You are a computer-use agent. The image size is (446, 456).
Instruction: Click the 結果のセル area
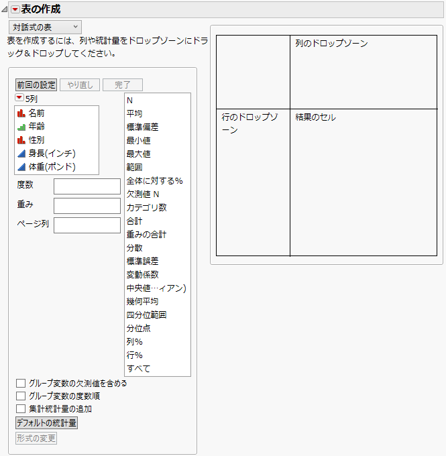[364, 182]
